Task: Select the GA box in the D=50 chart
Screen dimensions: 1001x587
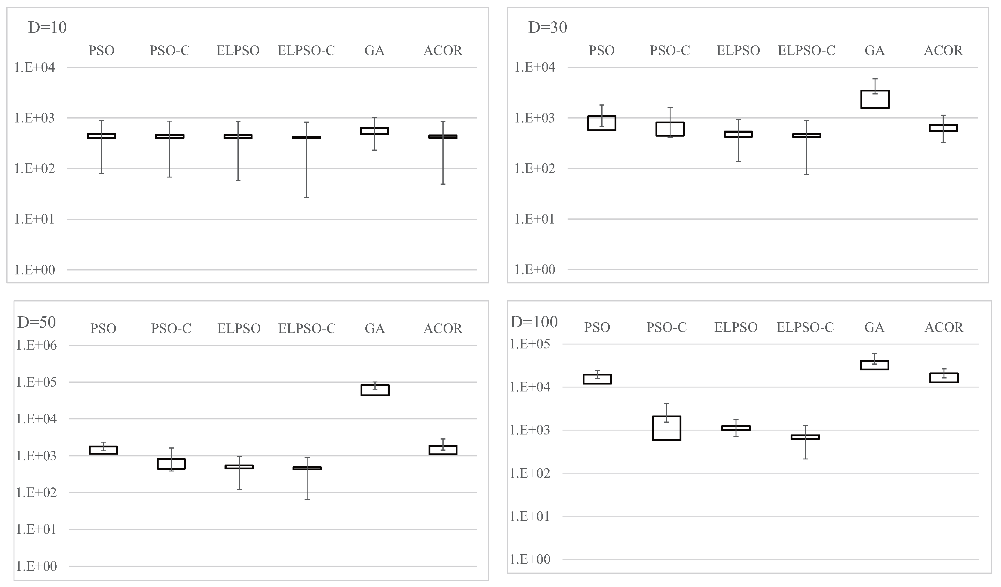Action: click(x=375, y=390)
